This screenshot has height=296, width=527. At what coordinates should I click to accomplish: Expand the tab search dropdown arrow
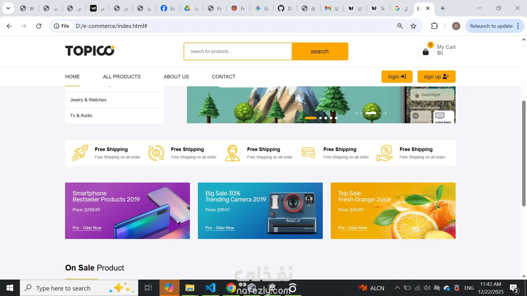[8, 8]
